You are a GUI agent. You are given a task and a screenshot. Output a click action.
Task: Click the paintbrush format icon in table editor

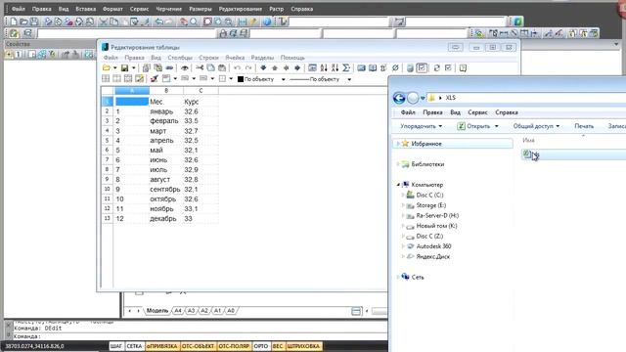click(x=155, y=78)
